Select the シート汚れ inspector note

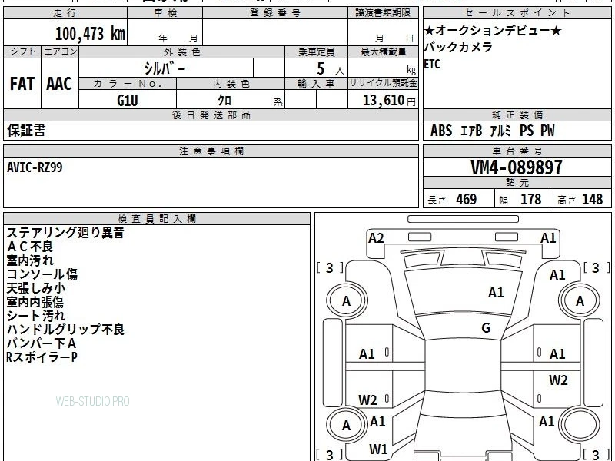pos(35,316)
